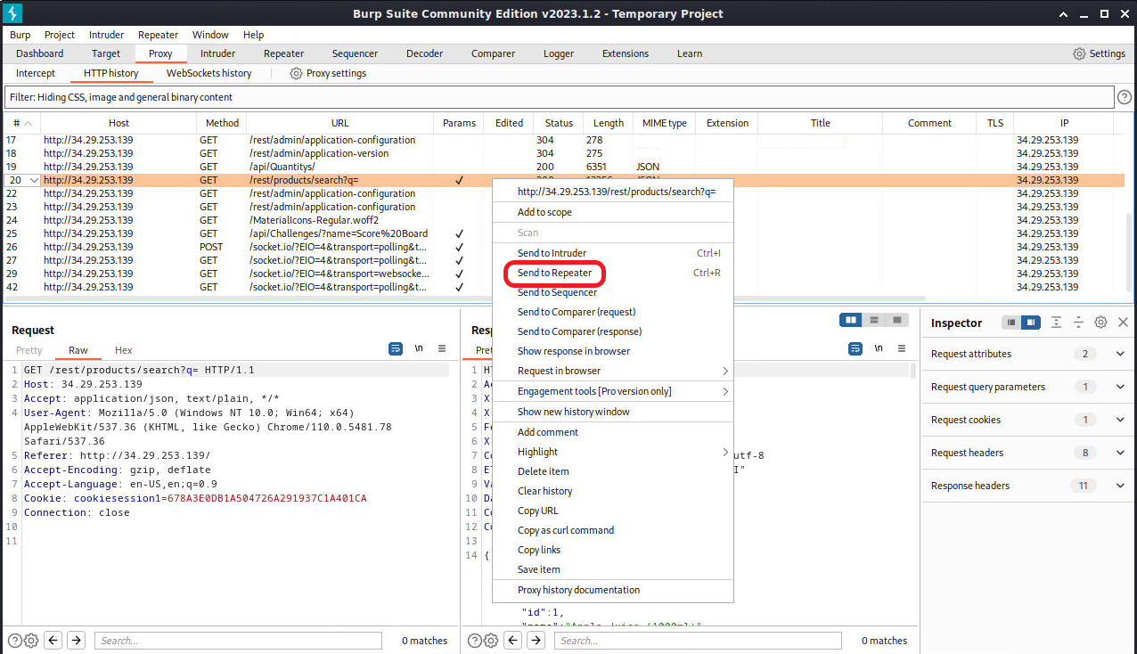Open Request in browser submenu
The image size is (1137, 654).
coord(613,371)
